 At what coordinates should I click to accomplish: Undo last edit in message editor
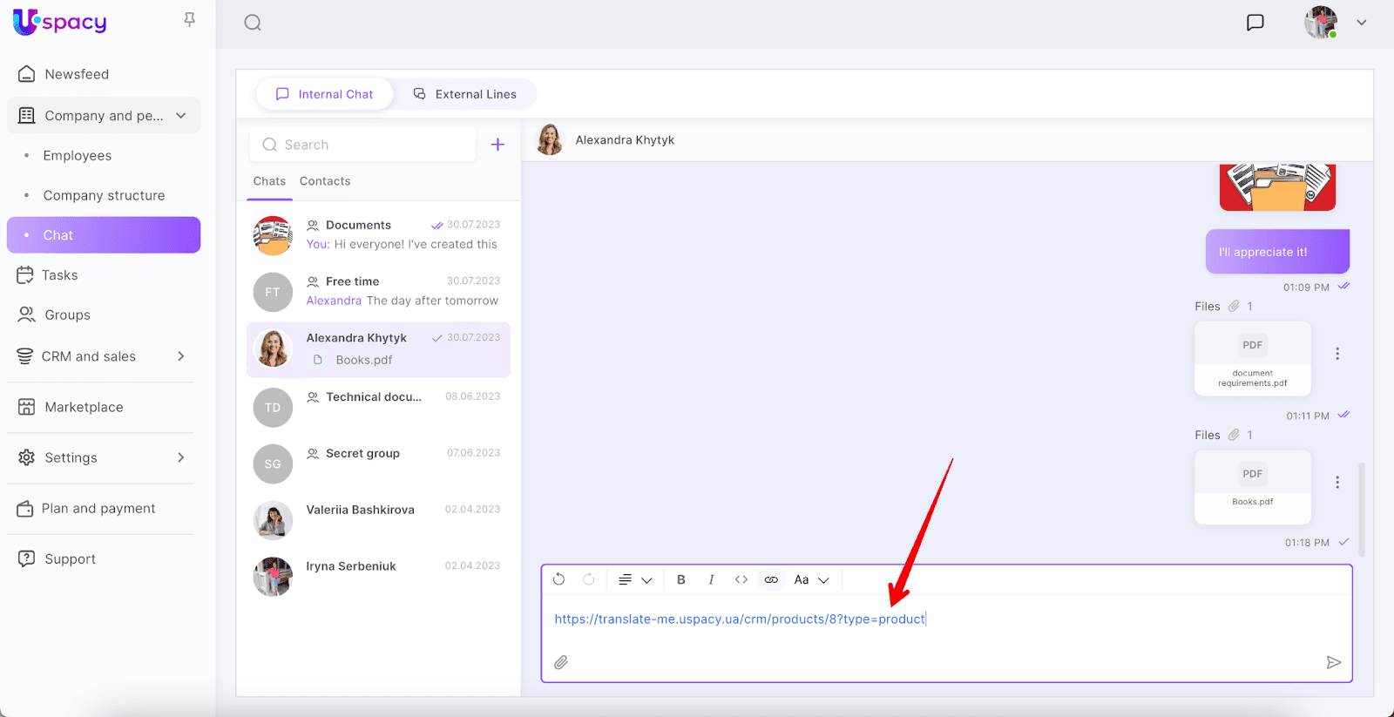[559, 580]
